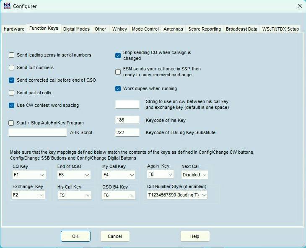Check Start + Stop AutoHotKey Program

11,123
